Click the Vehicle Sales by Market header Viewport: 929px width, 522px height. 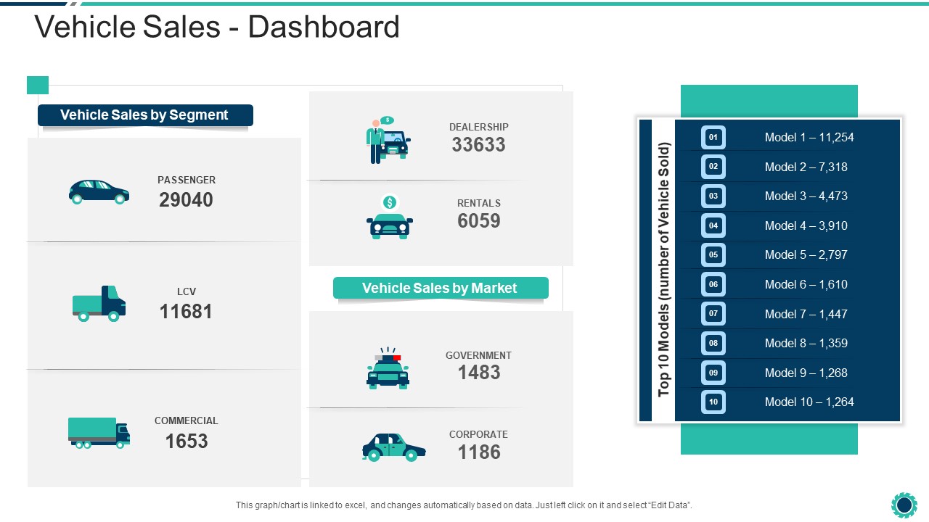441,288
